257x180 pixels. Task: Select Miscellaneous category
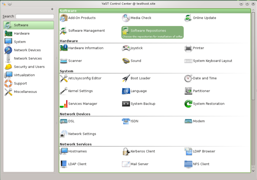(x=29, y=92)
